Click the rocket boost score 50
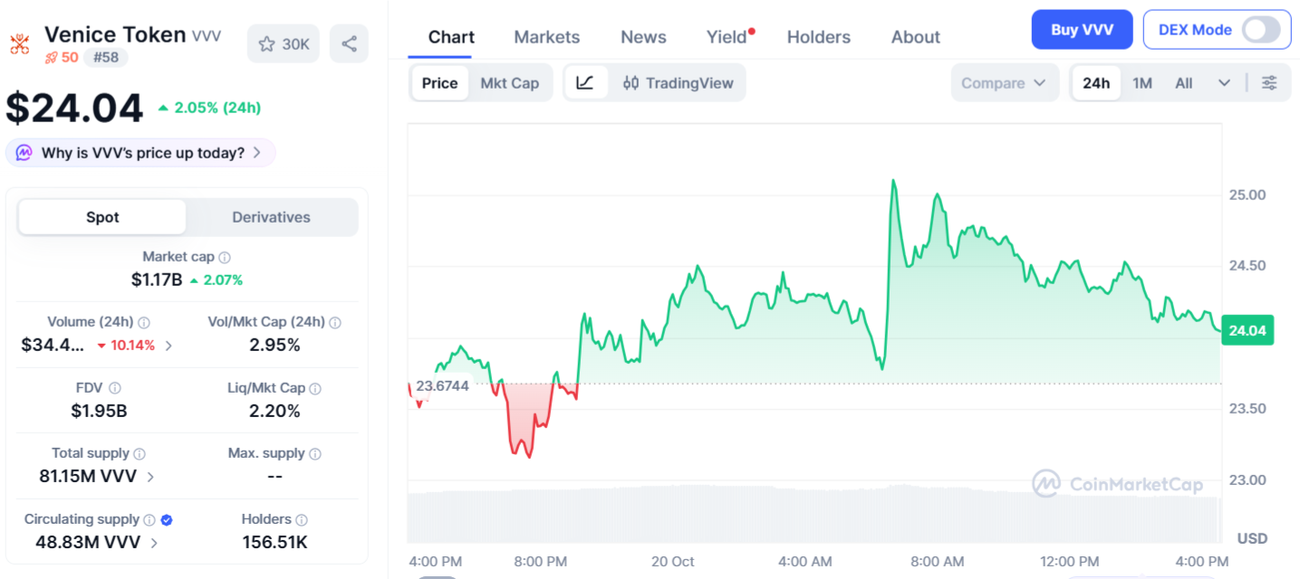The width and height of the screenshot is (1300, 579). click(62, 58)
